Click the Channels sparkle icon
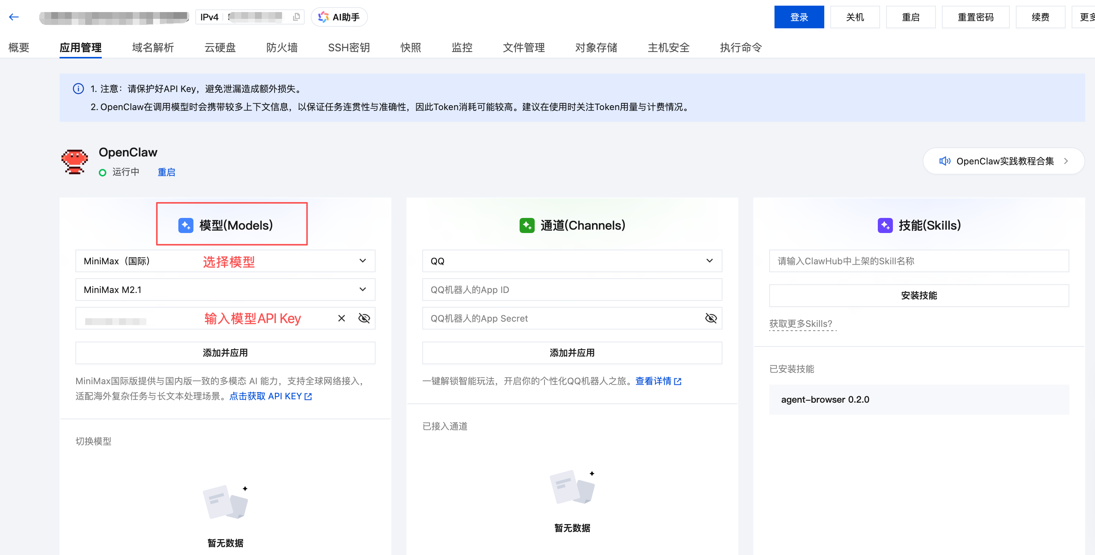 pos(527,225)
